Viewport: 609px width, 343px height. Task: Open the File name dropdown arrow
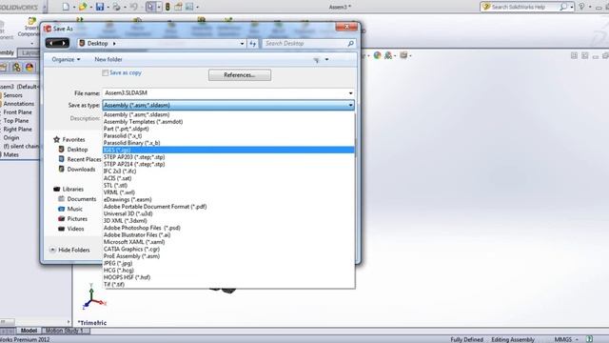click(x=350, y=93)
